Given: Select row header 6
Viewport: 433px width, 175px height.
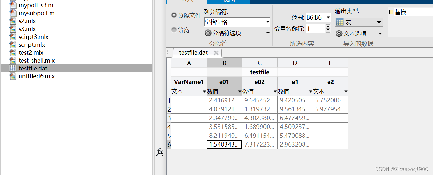Looking at the screenshot, I should tap(169, 145).
